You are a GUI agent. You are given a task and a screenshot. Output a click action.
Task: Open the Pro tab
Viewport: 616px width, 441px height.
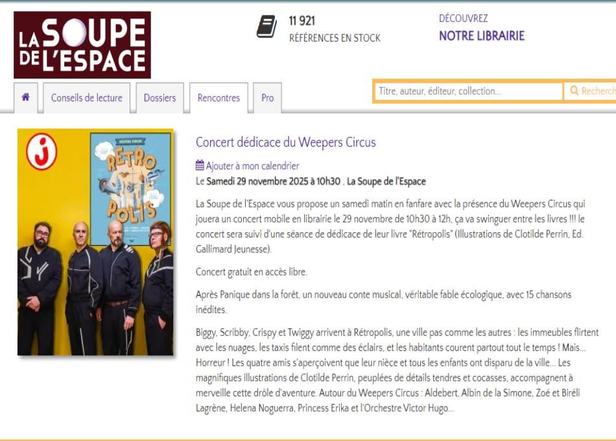(x=267, y=98)
